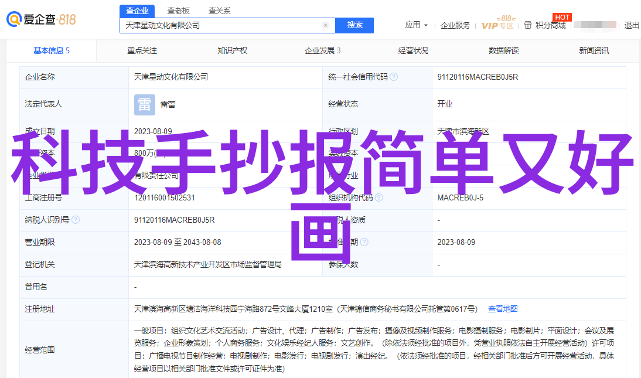Screen dimensions: 641x378
Task: Show help for 纳税人识别号
Action: click(76, 220)
